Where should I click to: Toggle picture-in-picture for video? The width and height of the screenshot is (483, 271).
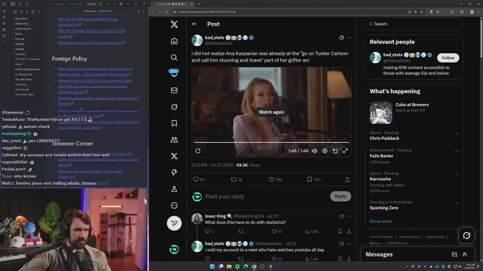tap(335, 151)
